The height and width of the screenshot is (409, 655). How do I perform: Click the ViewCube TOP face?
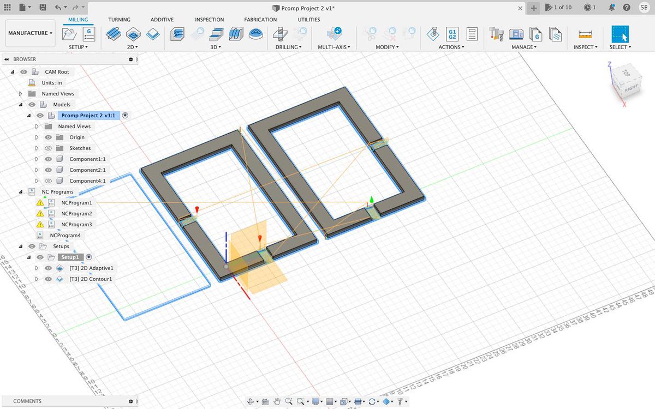(627, 73)
